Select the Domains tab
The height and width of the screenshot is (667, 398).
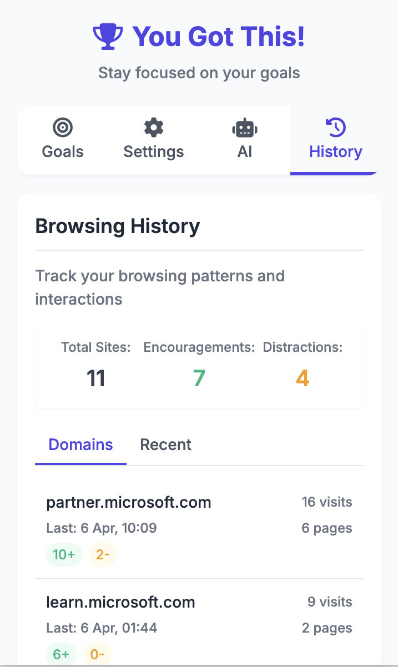pyautogui.click(x=80, y=444)
